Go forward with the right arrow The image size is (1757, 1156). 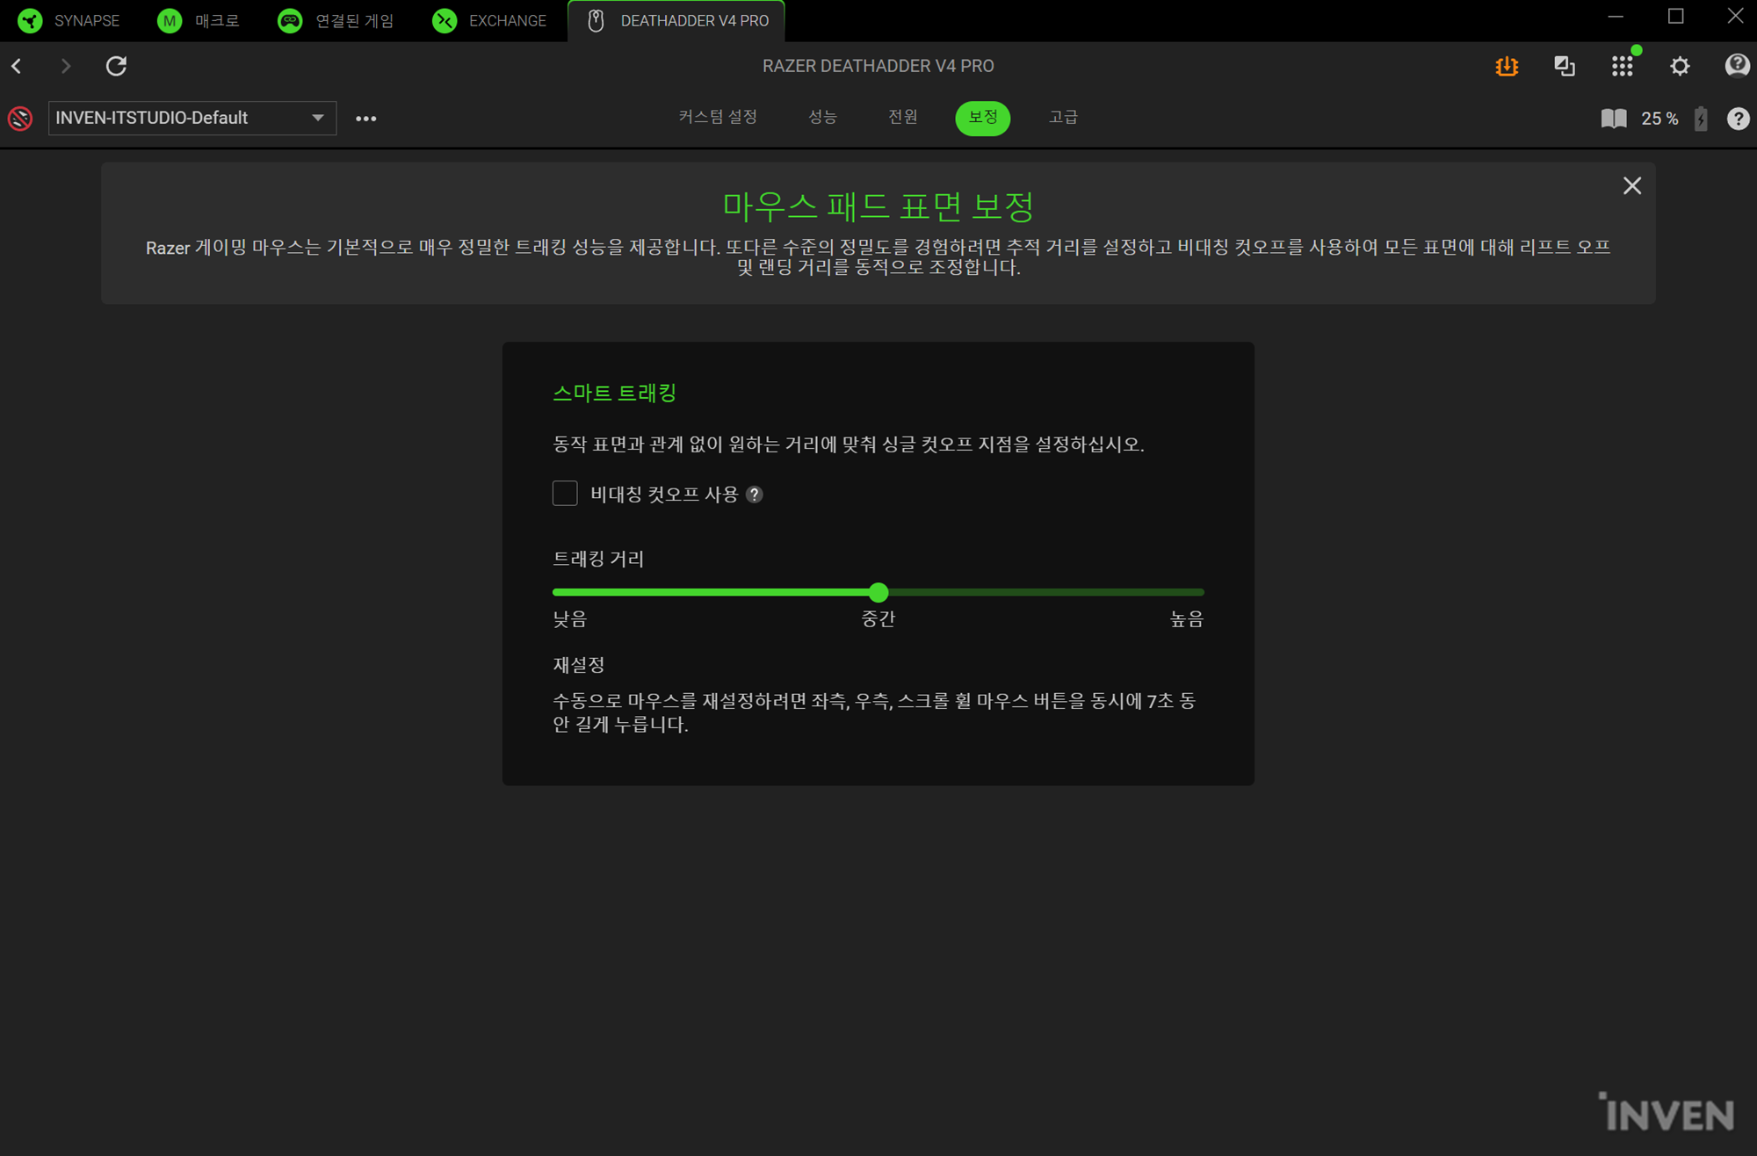[66, 66]
